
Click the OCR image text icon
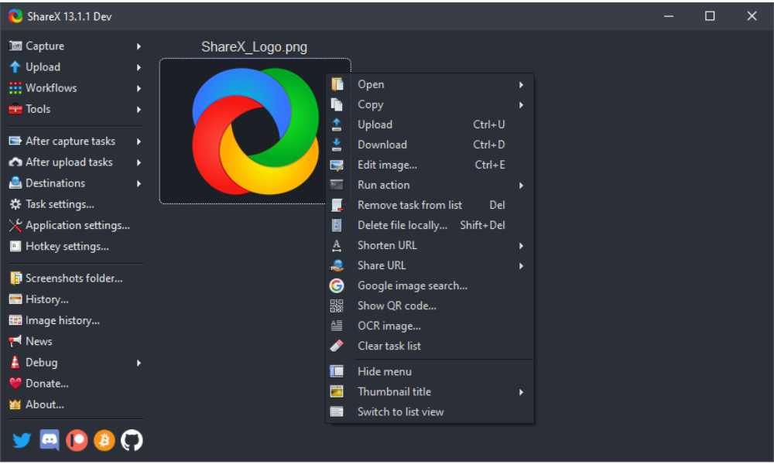click(x=337, y=326)
